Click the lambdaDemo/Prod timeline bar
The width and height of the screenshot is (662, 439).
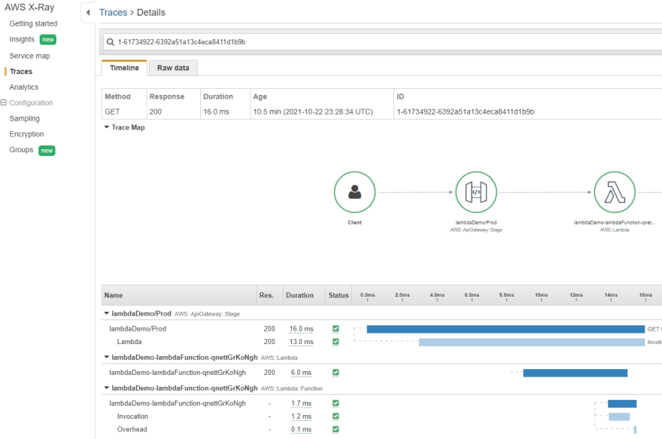coord(506,329)
